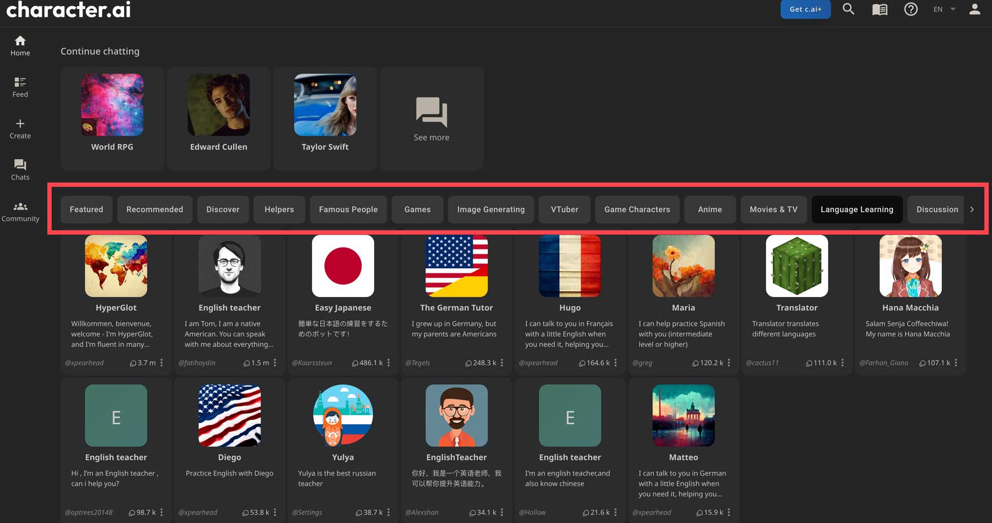The image size is (992, 523).
Task: Open the Create icon in sidebar
Action: click(20, 127)
